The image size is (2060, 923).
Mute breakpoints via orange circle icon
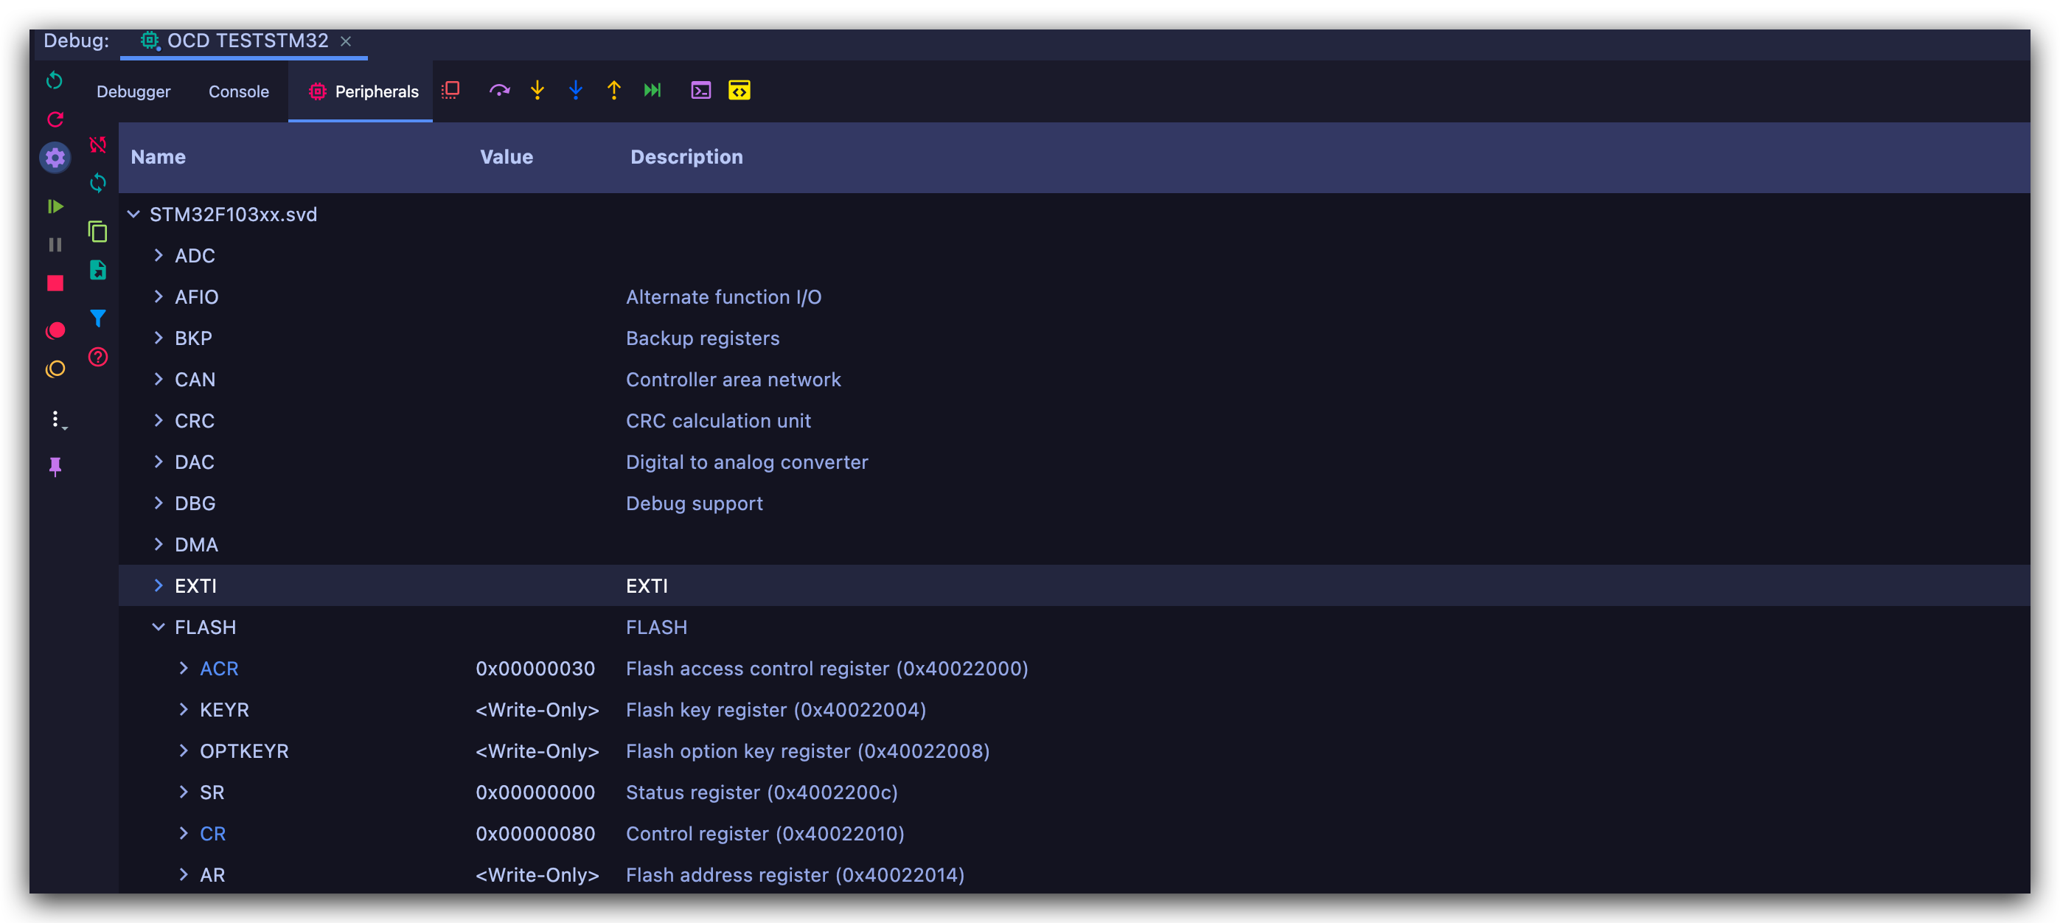pyautogui.click(x=55, y=369)
